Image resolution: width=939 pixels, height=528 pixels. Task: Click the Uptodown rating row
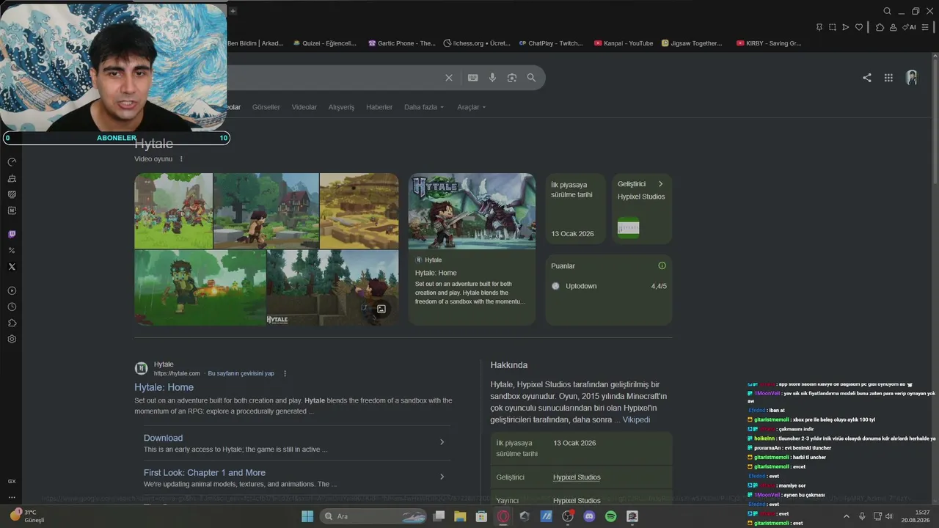[609, 286]
